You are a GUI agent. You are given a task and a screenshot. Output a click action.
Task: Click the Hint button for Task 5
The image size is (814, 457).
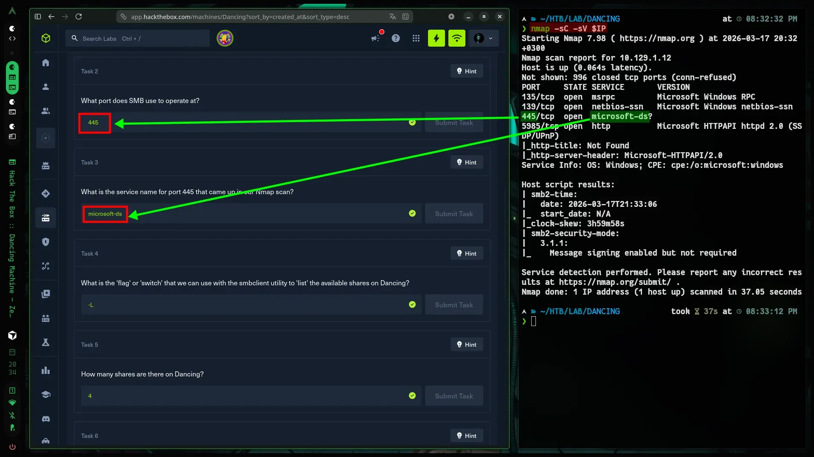click(x=467, y=345)
